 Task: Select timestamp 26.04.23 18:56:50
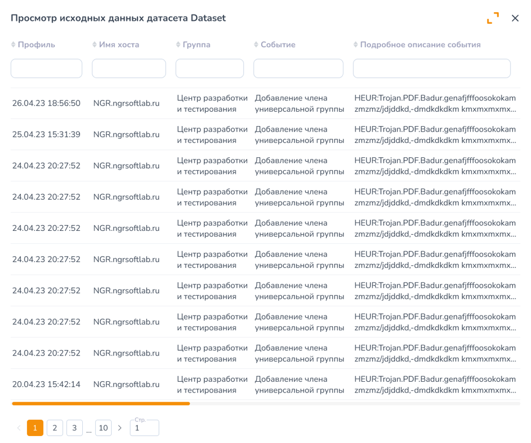pos(46,103)
